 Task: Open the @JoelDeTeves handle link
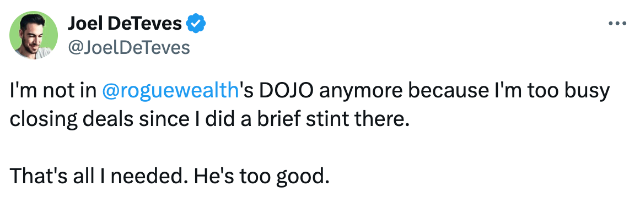point(128,48)
